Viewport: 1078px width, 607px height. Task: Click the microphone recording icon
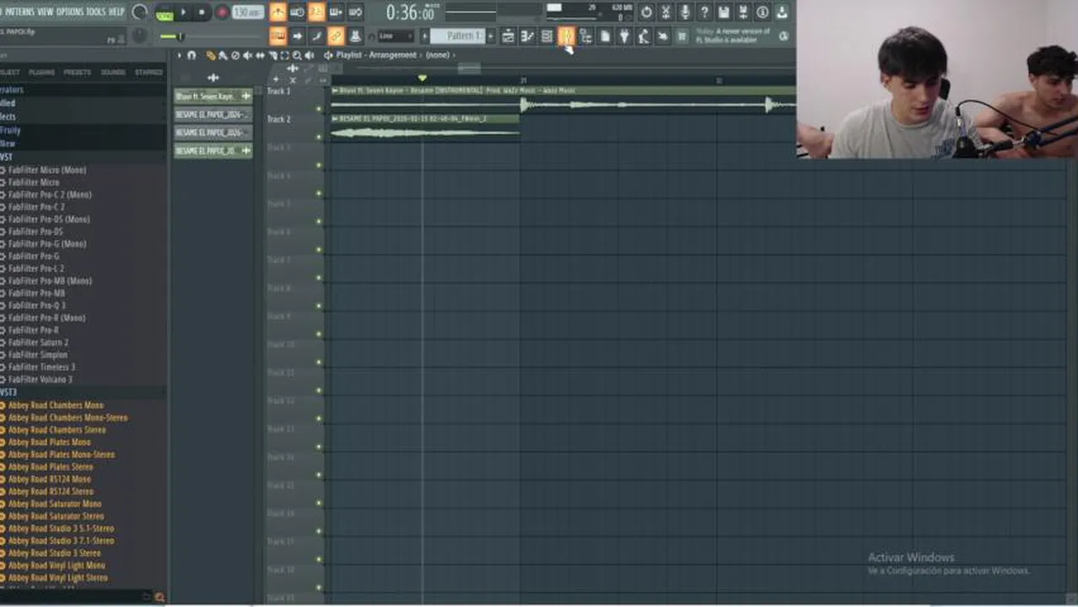tap(685, 12)
